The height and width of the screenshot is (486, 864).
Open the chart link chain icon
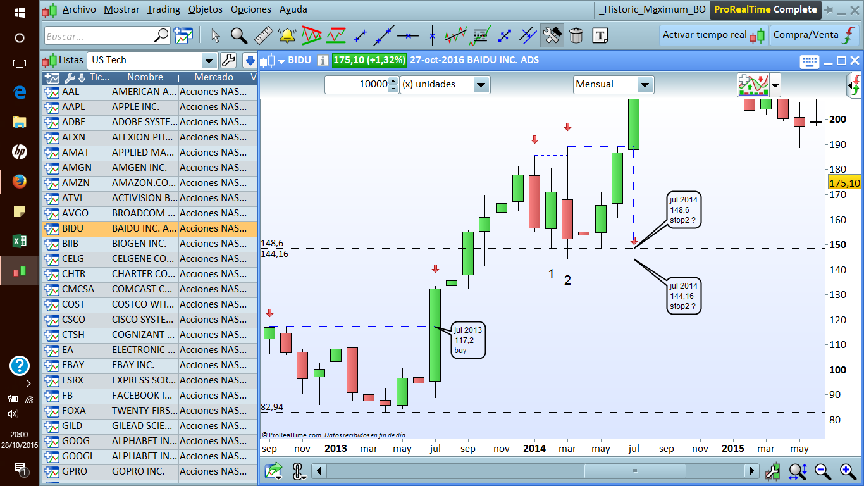(x=299, y=471)
